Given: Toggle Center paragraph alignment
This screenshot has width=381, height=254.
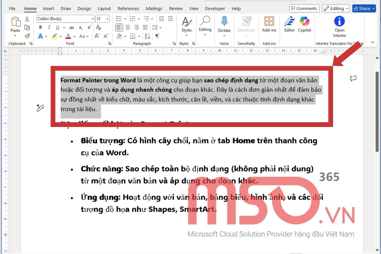Looking at the screenshot, I should 128,28.
